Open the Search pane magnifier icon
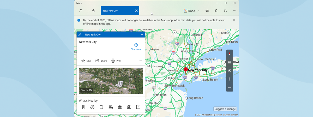Image resolution: width=313 pixels, height=117 pixels. [81, 11]
